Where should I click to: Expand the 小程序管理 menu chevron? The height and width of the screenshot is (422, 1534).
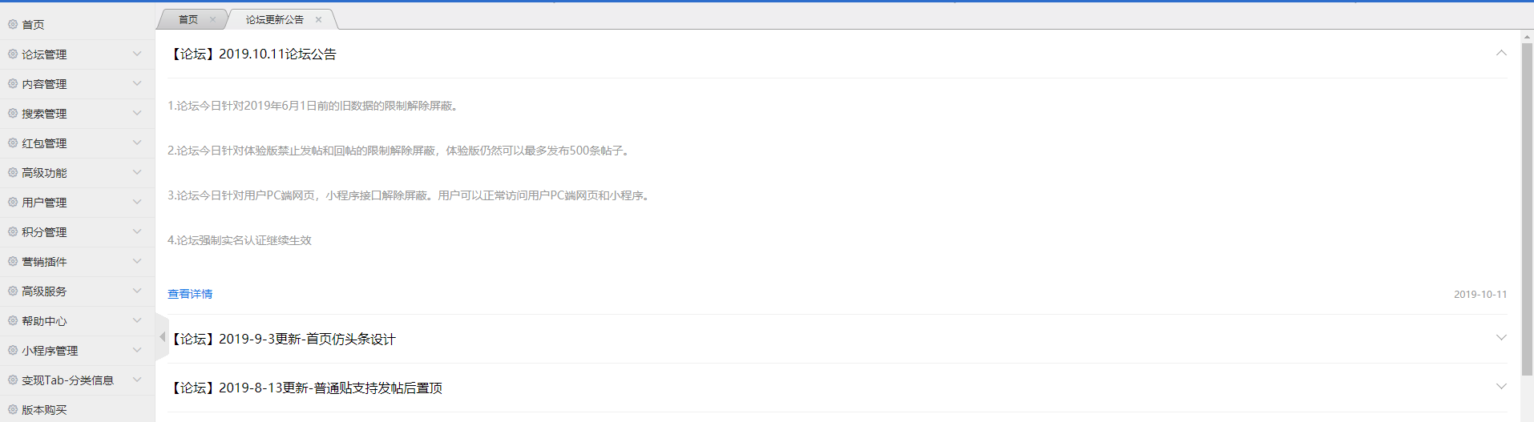[137, 351]
